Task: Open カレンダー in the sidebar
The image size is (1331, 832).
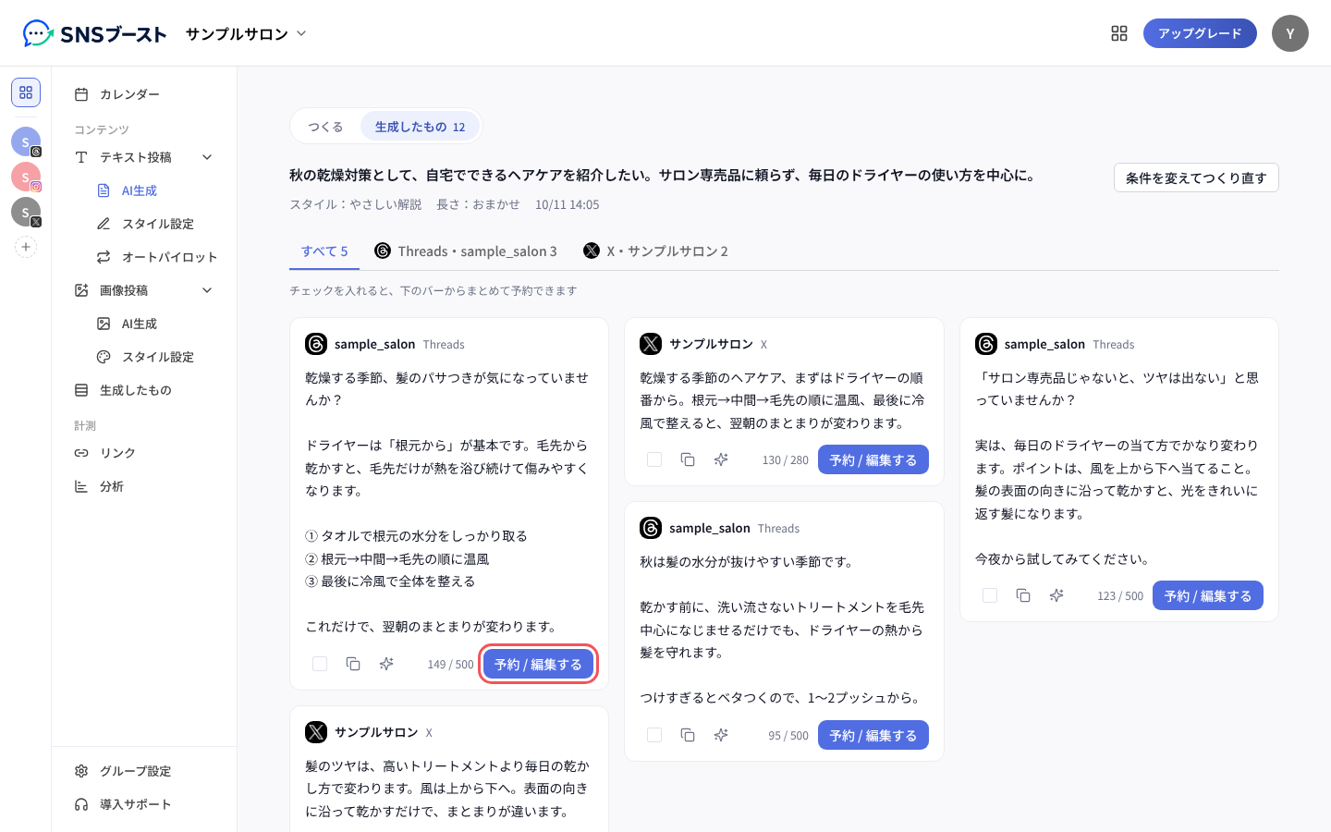Action: point(144,94)
